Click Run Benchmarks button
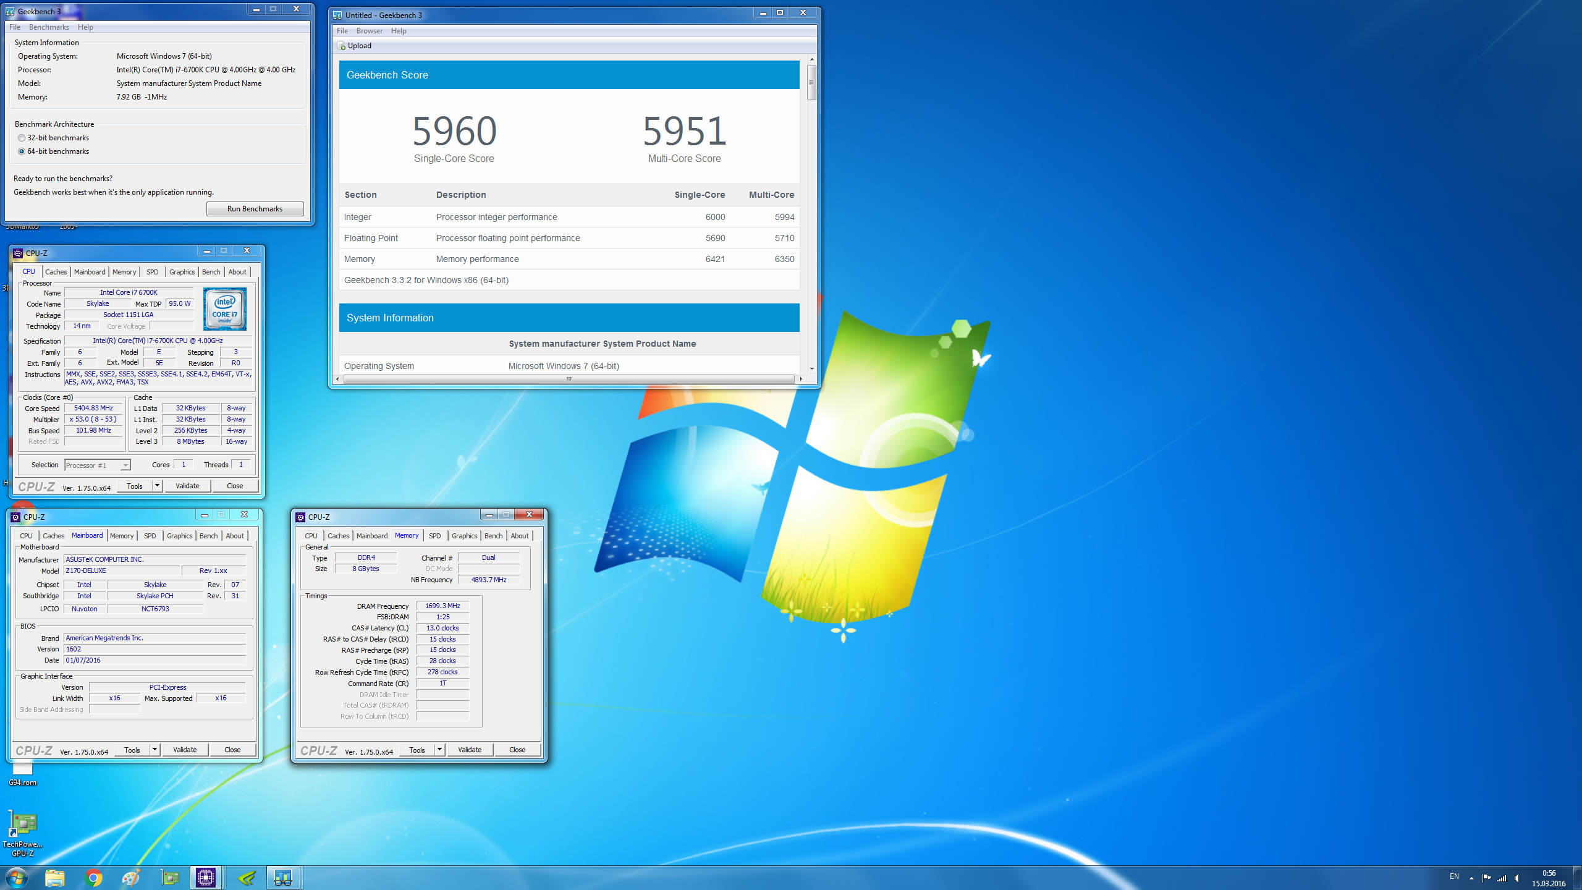 point(255,209)
